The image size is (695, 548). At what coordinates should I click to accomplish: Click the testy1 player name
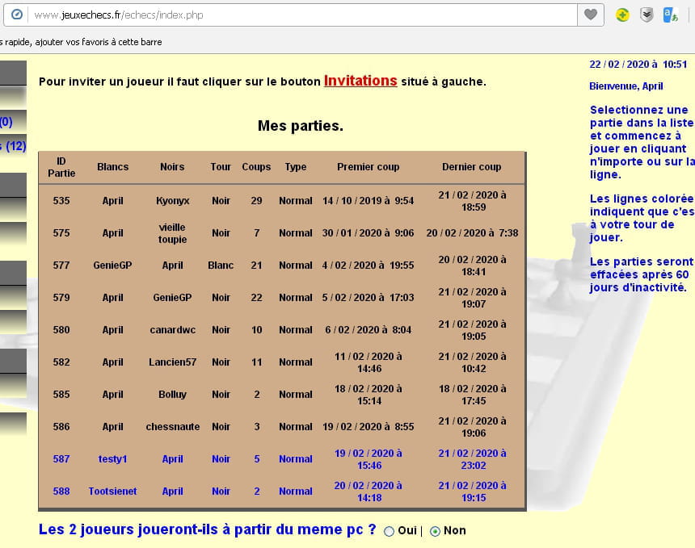pyautogui.click(x=112, y=459)
